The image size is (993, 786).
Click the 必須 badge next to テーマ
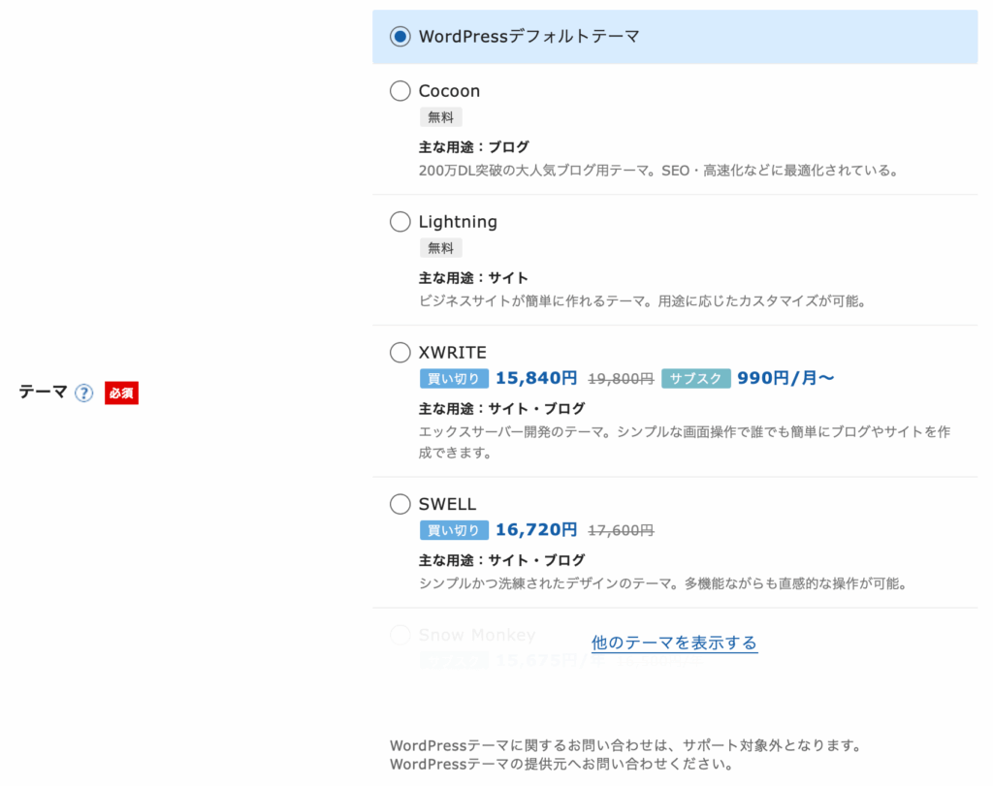point(121,393)
